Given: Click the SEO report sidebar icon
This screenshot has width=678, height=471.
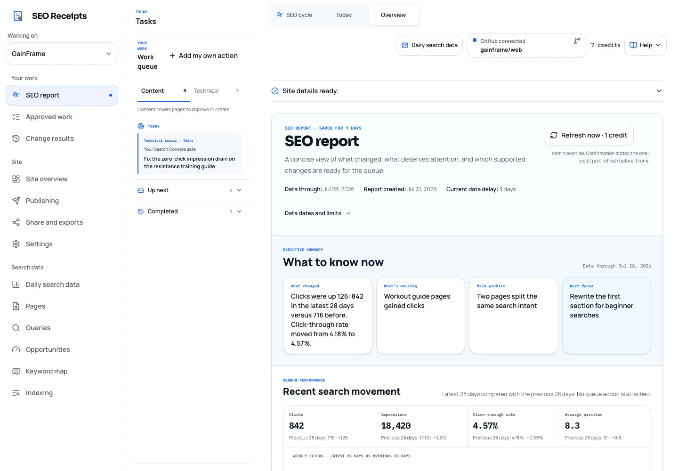Looking at the screenshot, I should coord(16,95).
